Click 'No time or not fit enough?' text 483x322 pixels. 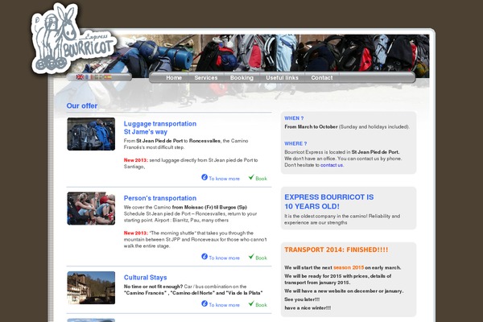point(154,287)
